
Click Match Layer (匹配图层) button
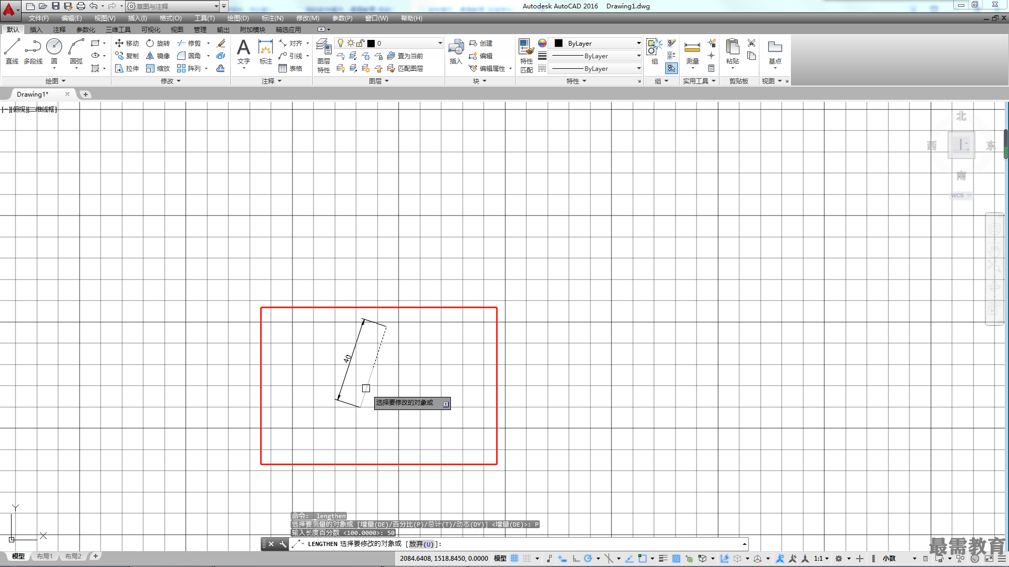pos(405,68)
